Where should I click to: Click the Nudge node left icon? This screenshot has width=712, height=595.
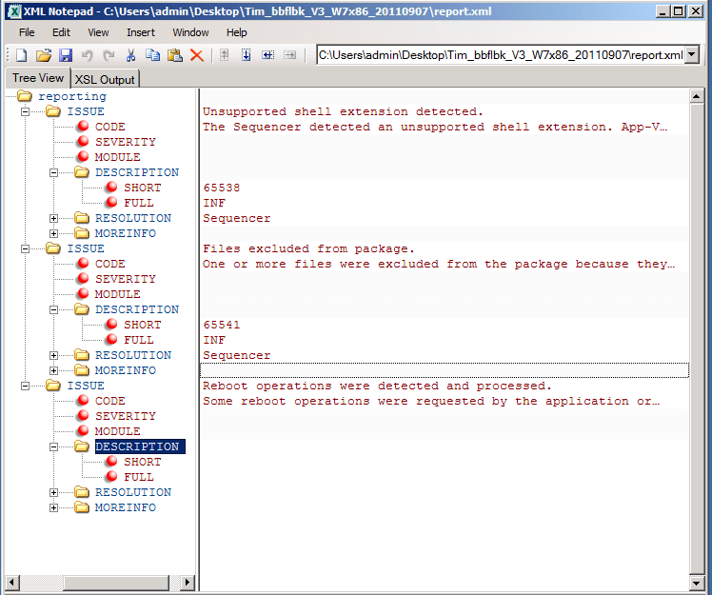tap(267, 55)
